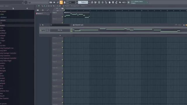Select the playlist Mute tool
The image size is (187, 105).
pos(49,6)
